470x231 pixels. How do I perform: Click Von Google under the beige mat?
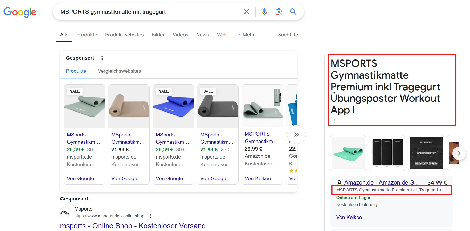[125, 179]
